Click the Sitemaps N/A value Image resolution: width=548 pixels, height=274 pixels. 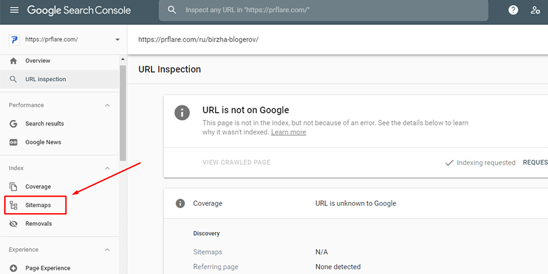click(321, 252)
